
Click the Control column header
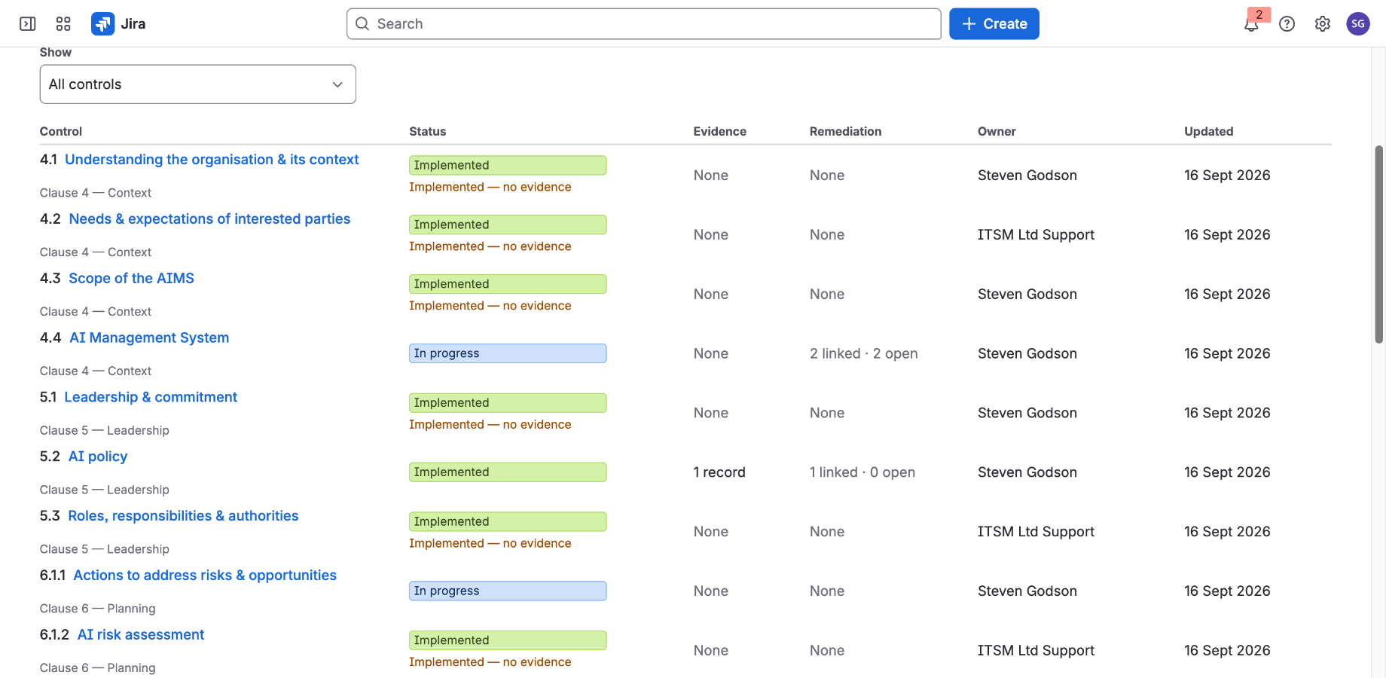61,131
